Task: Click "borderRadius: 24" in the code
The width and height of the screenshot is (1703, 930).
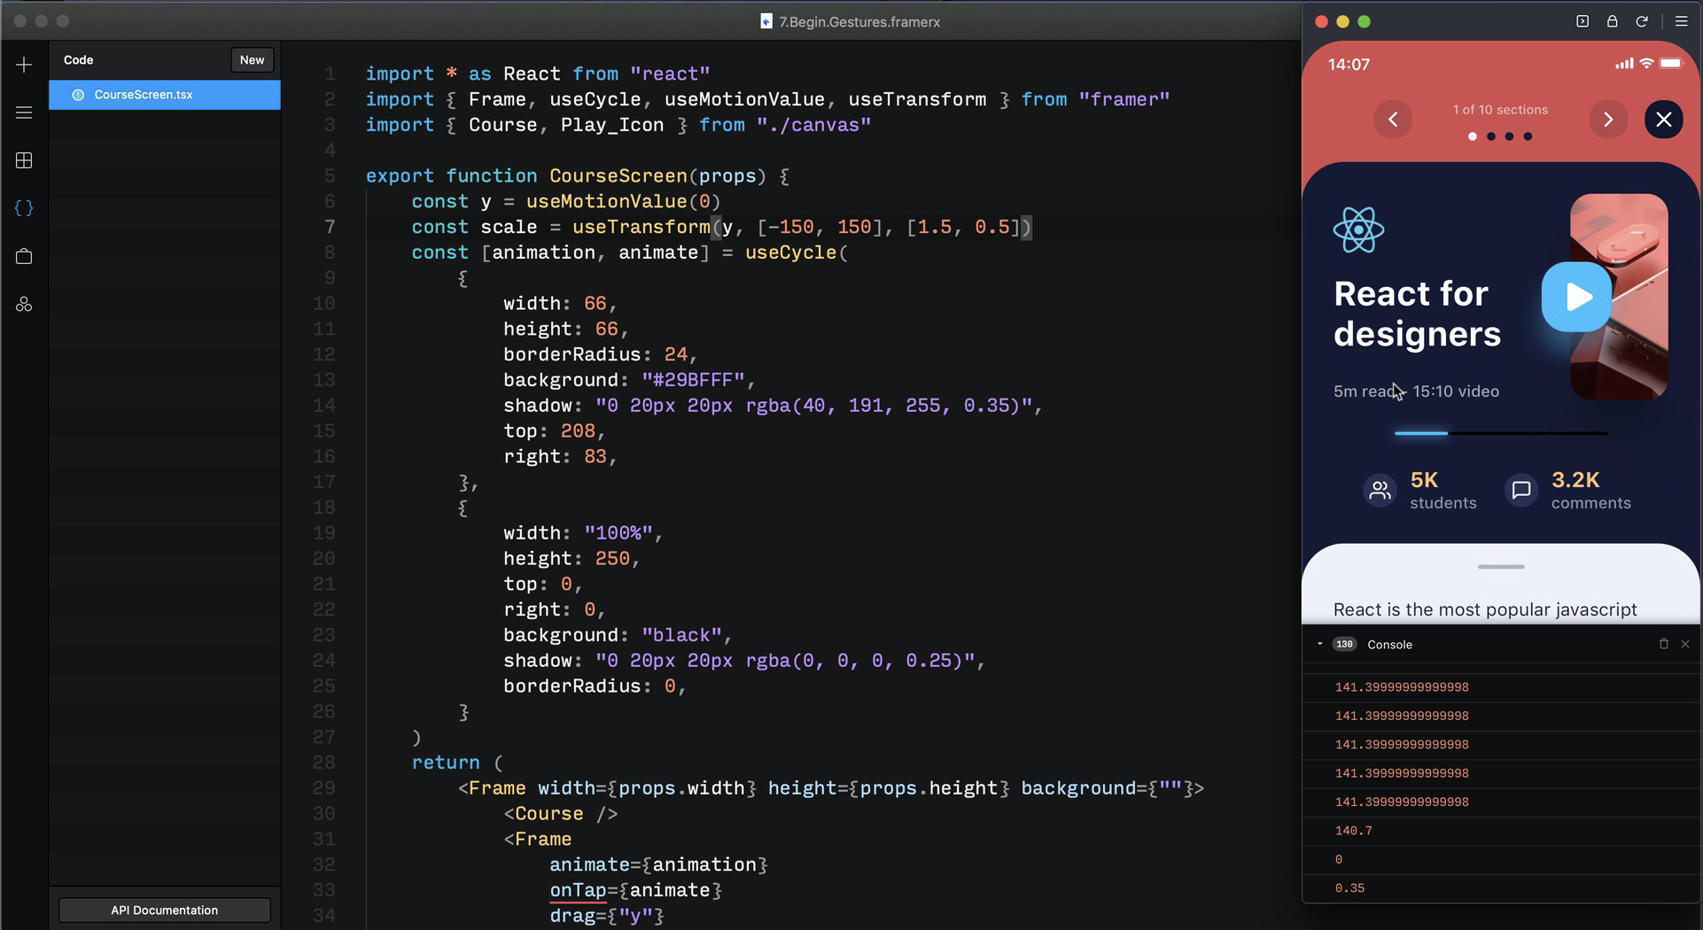Action: [x=595, y=354]
